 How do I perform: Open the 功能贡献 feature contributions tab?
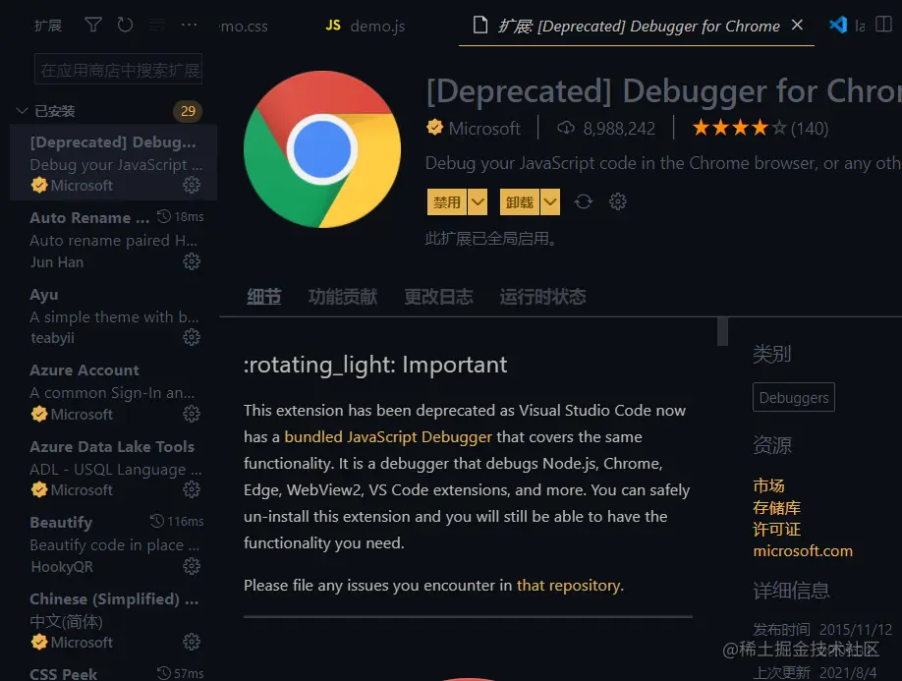pos(343,297)
